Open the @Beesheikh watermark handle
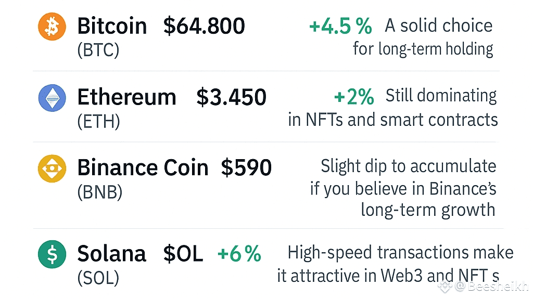This screenshot has width=533, height=299. pyautogui.click(x=491, y=287)
